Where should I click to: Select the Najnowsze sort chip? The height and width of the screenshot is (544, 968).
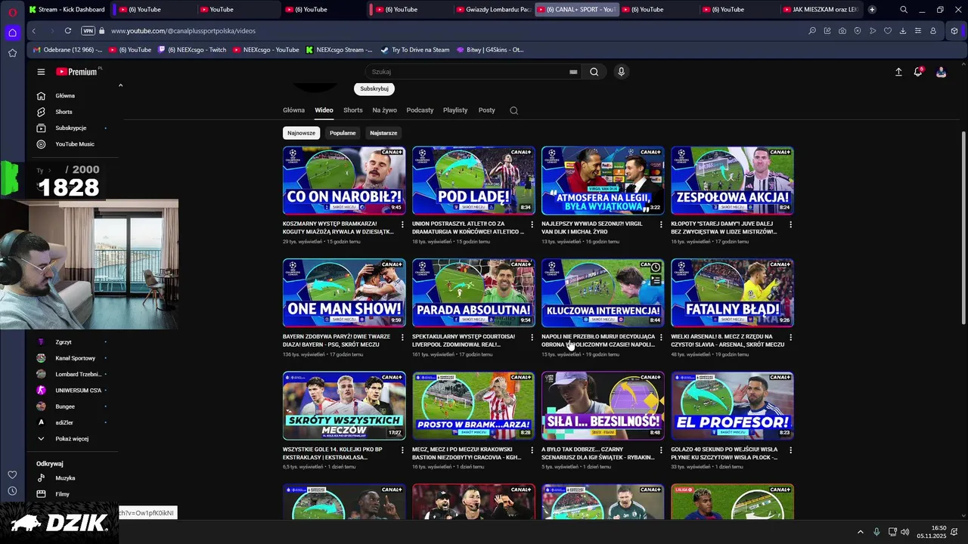(x=301, y=133)
